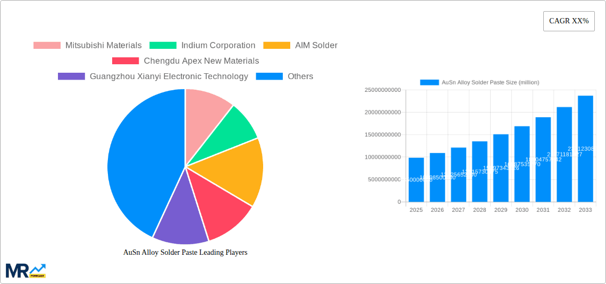Screen dimensions: 606x284
Task: Click the Indium Corporation legend label
Action: coord(218,46)
